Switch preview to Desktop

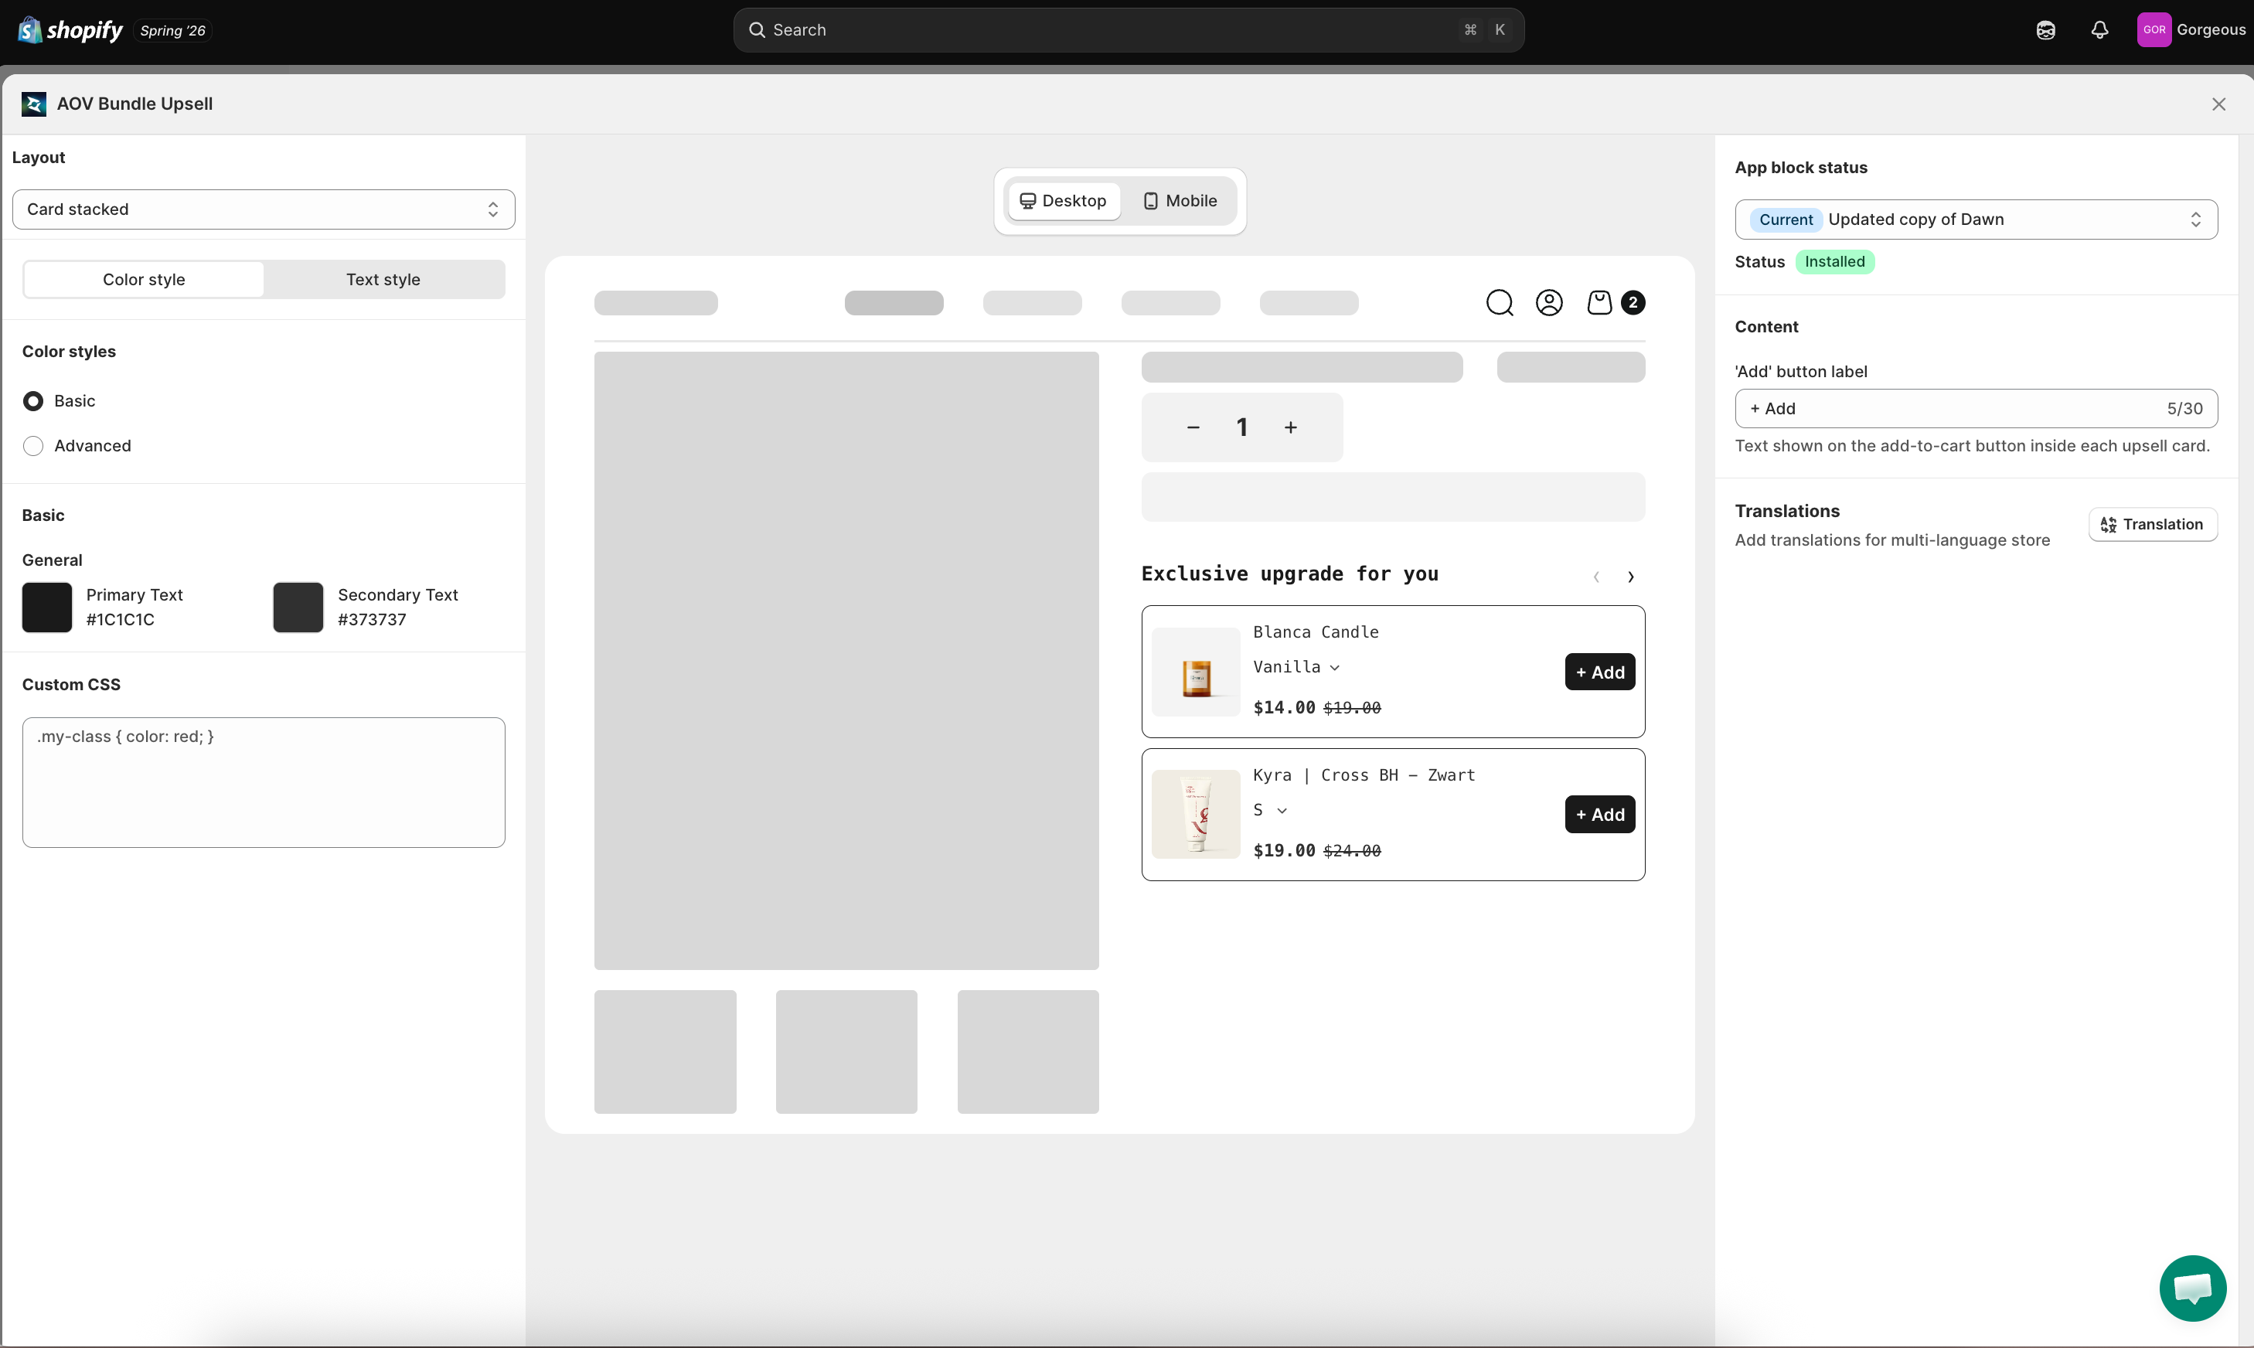coord(1064,202)
